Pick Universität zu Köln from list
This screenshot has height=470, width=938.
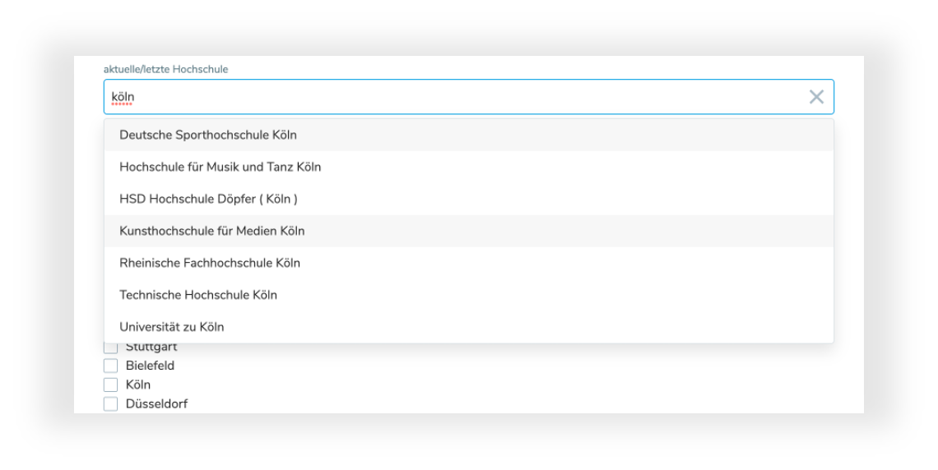click(171, 327)
